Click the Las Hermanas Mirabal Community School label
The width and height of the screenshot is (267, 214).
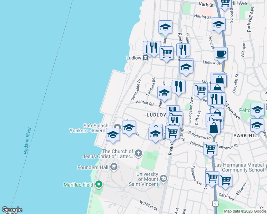click(239, 167)
